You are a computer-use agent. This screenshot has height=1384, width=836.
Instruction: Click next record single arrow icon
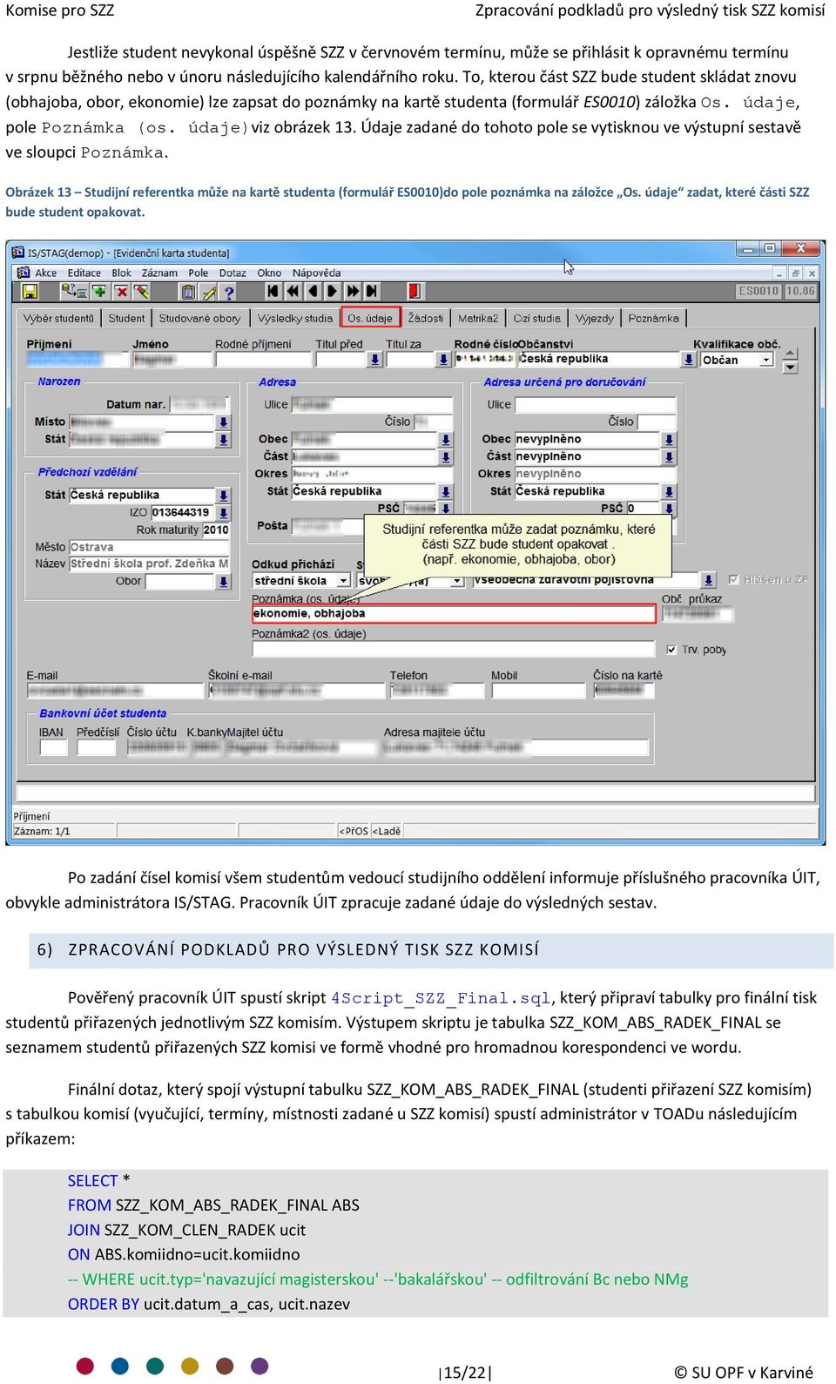333,291
